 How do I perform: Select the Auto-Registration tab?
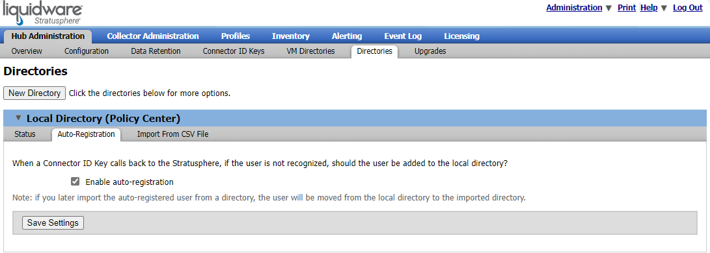86,134
